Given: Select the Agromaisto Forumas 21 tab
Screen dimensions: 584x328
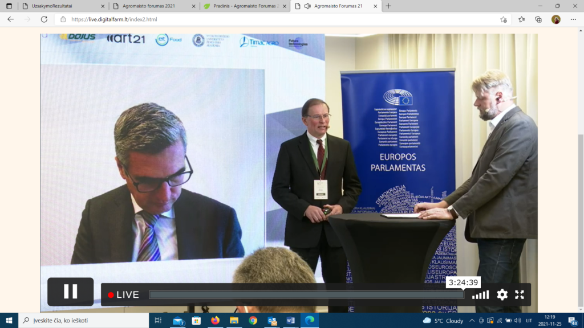Looking at the screenshot, I should click(336, 6).
